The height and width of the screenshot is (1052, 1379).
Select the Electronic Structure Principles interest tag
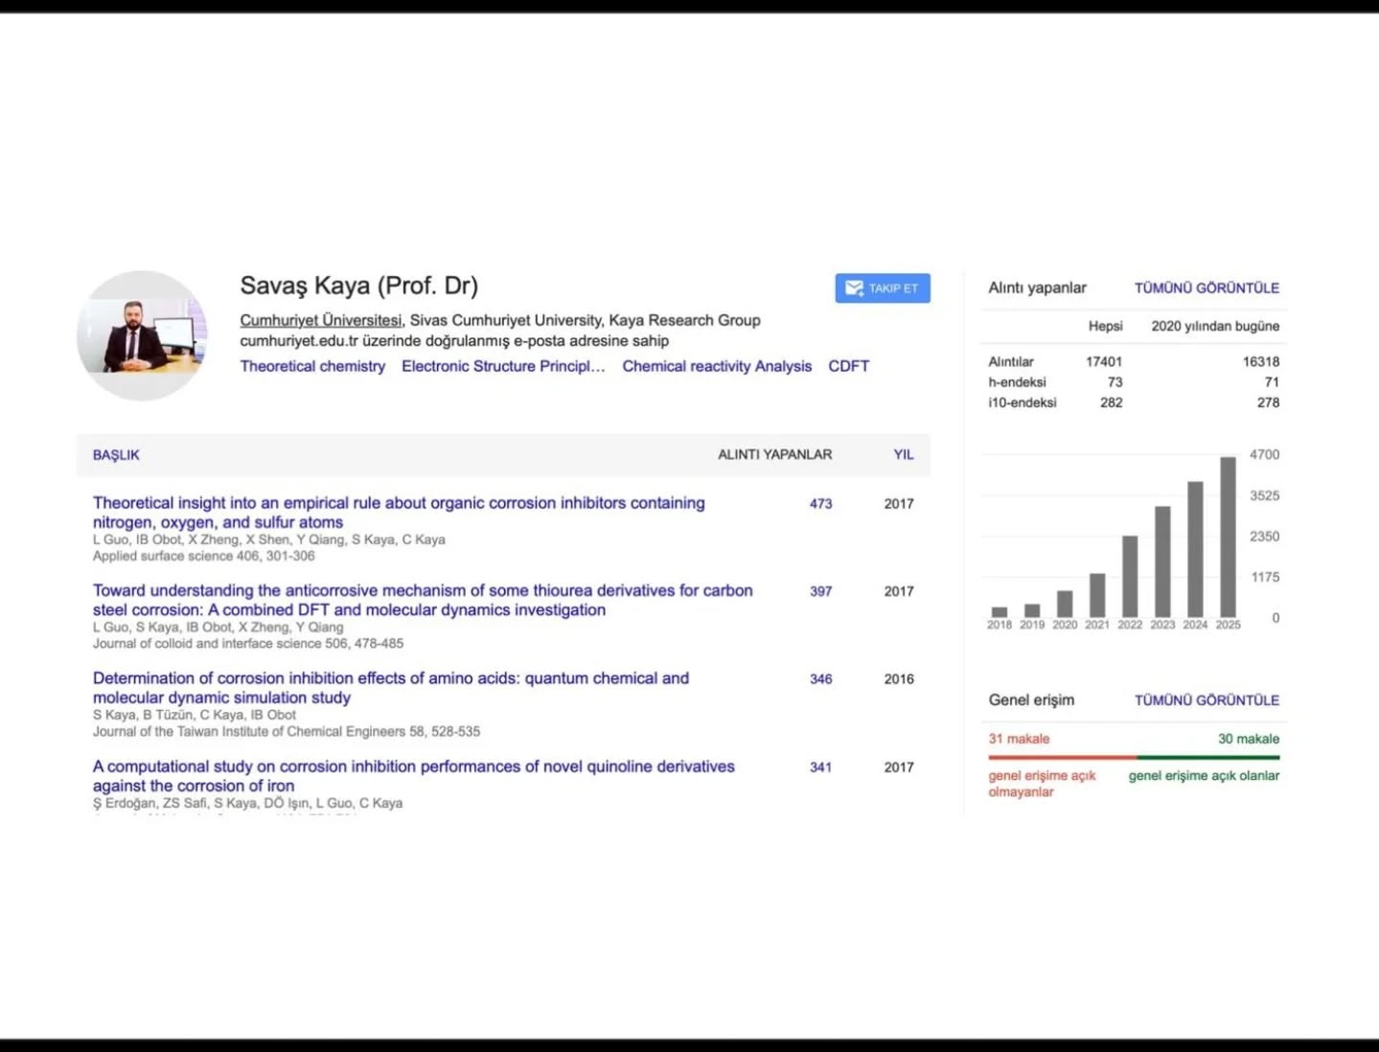[503, 366]
